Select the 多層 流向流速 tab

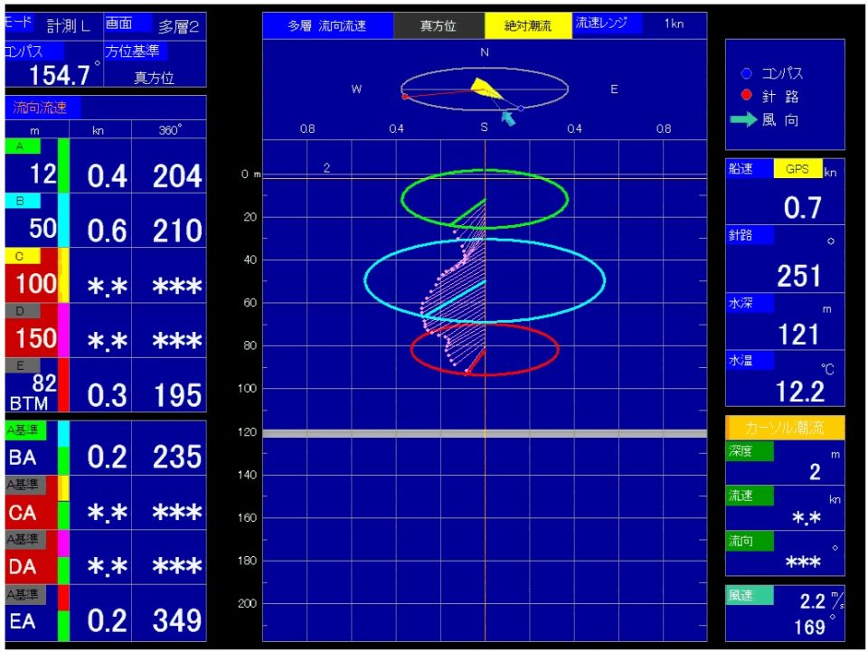click(327, 25)
